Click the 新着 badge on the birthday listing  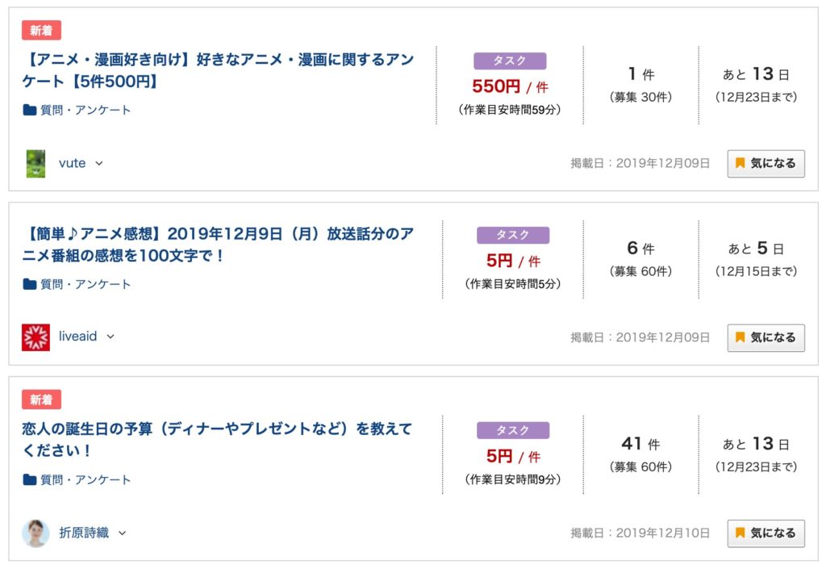click(42, 400)
